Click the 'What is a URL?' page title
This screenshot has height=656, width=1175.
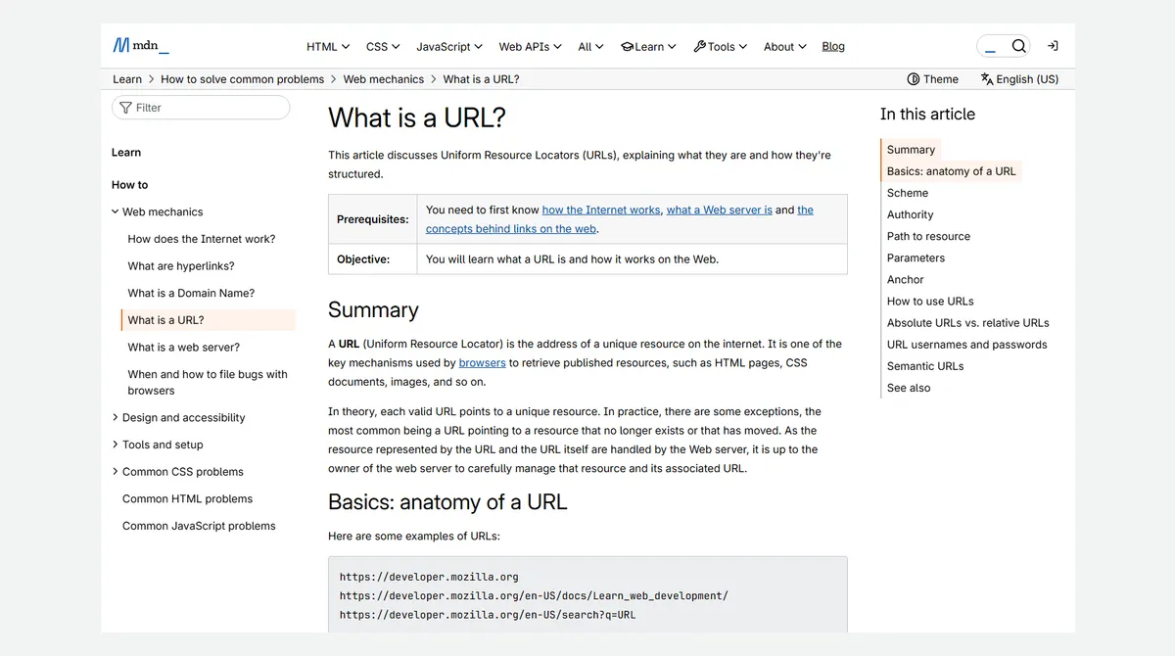[x=417, y=117]
